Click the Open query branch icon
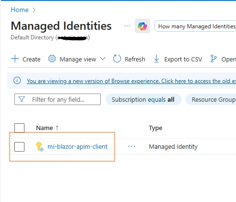Viewport: 236px width, 202px height. [213, 59]
